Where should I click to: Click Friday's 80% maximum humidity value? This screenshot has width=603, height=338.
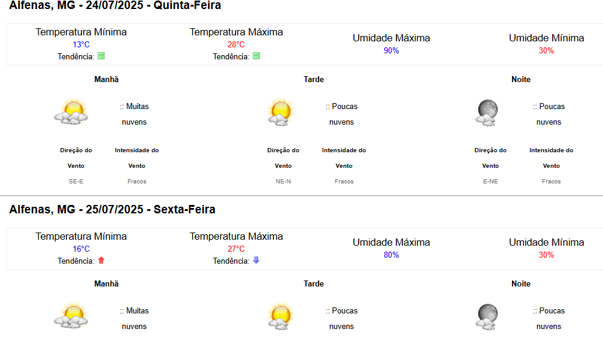click(x=391, y=255)
